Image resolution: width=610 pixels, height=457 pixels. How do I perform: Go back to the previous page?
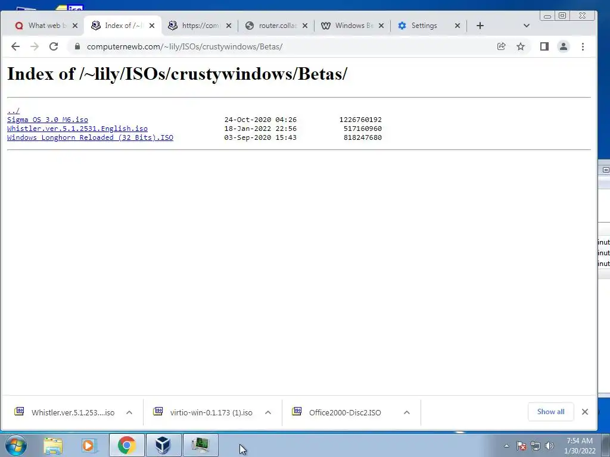(15, 46)
